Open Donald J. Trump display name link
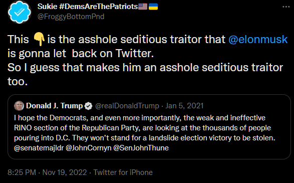 click(55, 106)
